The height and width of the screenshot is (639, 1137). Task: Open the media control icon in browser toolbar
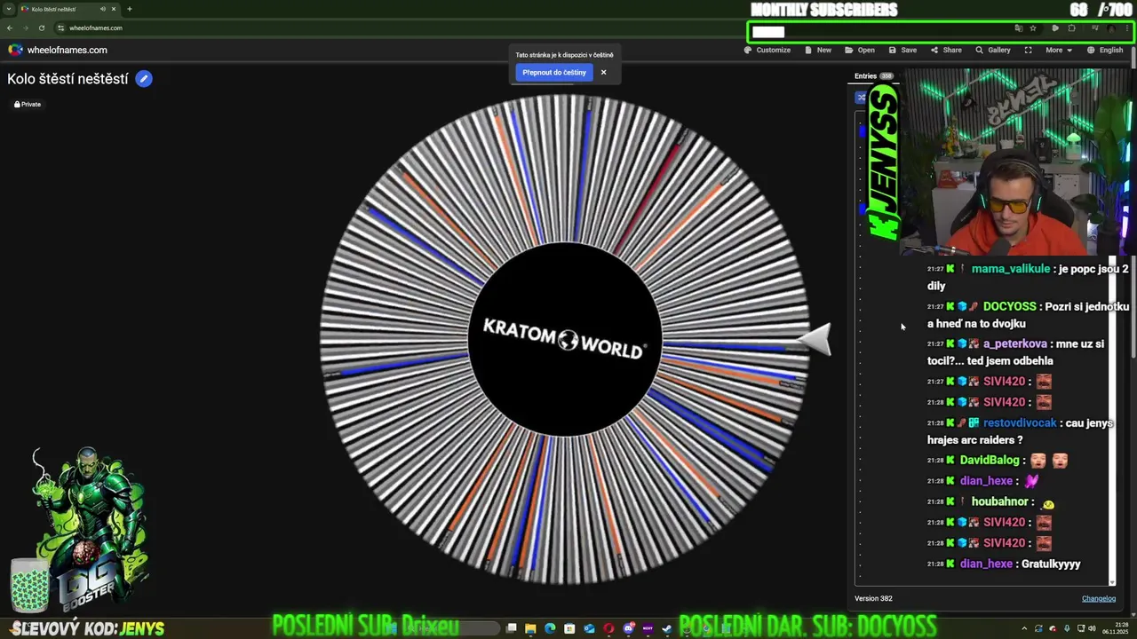click(x=1094, y=28)
